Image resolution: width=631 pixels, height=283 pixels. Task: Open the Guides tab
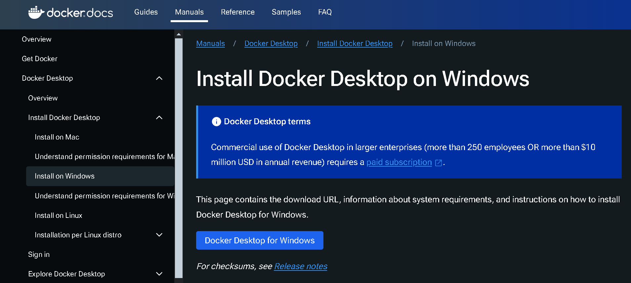pos(146,12)
